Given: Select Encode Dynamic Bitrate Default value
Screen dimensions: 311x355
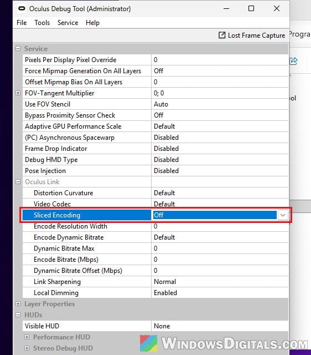Looking at the screenshot, I should click(x=220, y=237).
